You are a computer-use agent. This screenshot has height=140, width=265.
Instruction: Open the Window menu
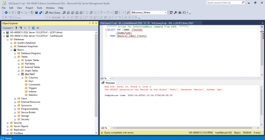coord(50,8)
